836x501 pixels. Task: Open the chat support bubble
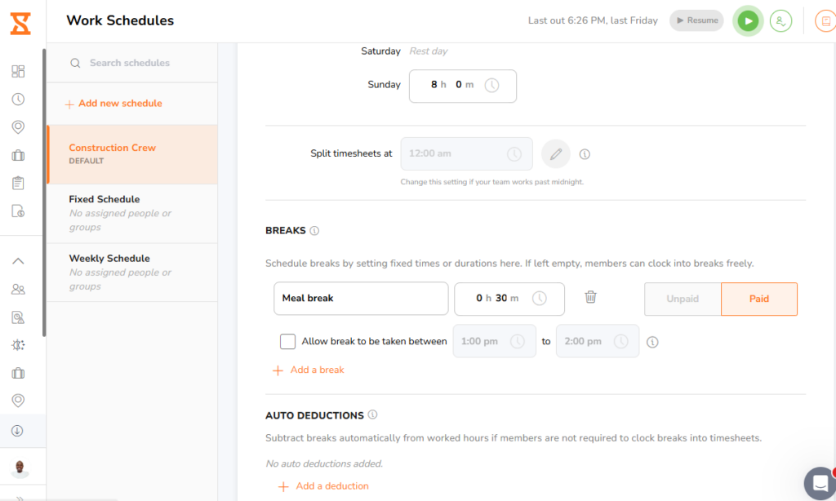coord(820,483)
